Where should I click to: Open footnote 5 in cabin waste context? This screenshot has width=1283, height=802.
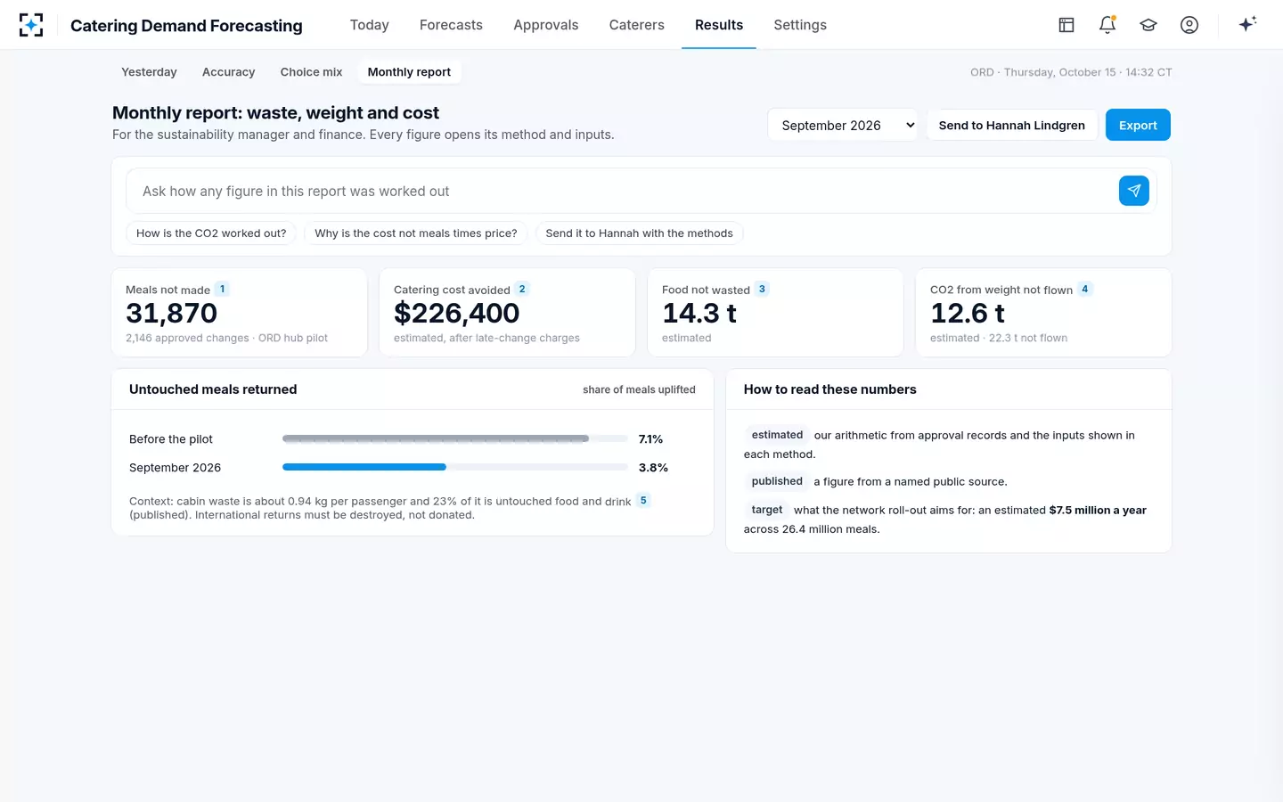tap(643, 500)
